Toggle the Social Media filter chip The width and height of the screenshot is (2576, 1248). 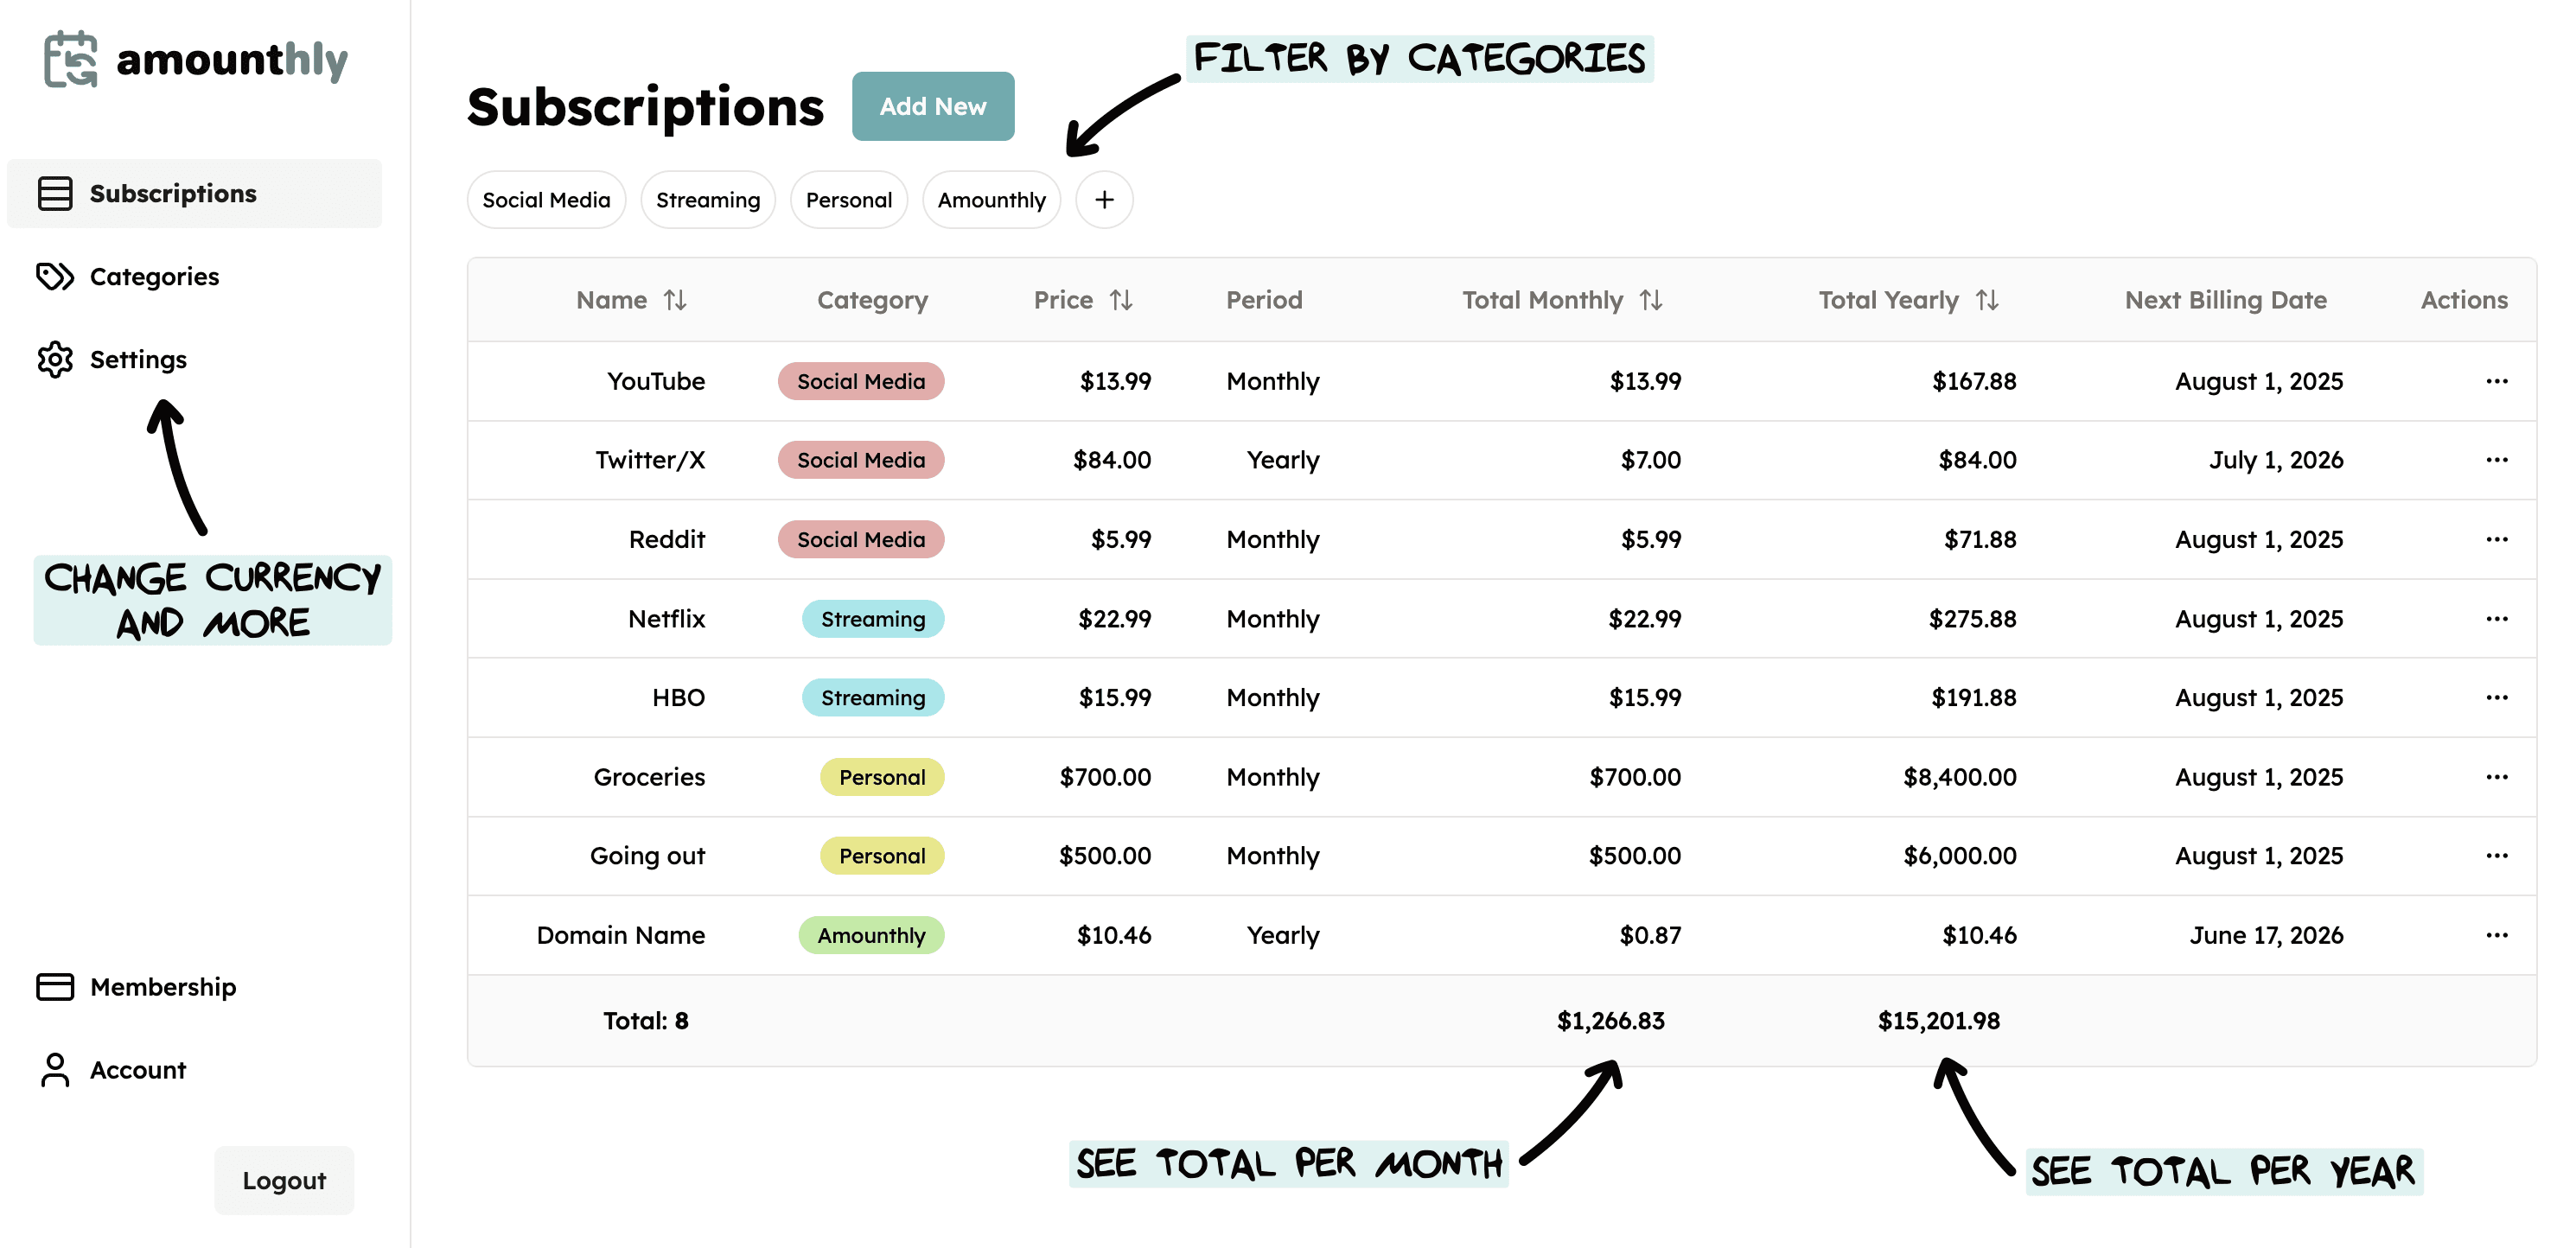pos(546,199)
